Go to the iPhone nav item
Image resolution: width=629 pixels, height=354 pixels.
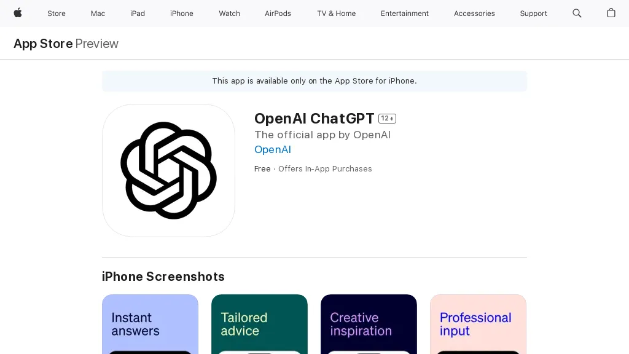[182, 14]
